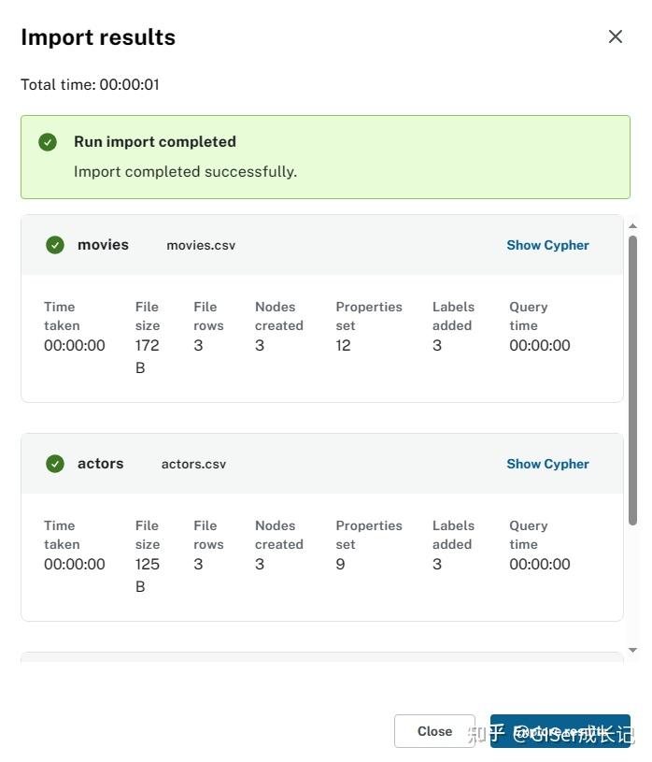This screenshot has height=762, width=652.
Task: Click the 172 B file size for movies
Action: [147, 355]
